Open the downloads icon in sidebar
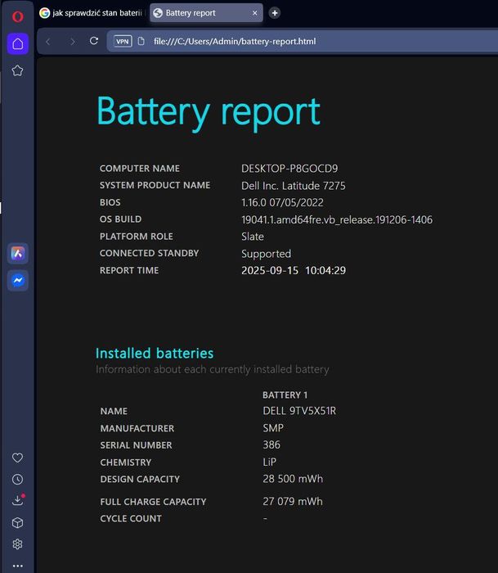Screen dimensions: 498x573 tap(17, 500)
